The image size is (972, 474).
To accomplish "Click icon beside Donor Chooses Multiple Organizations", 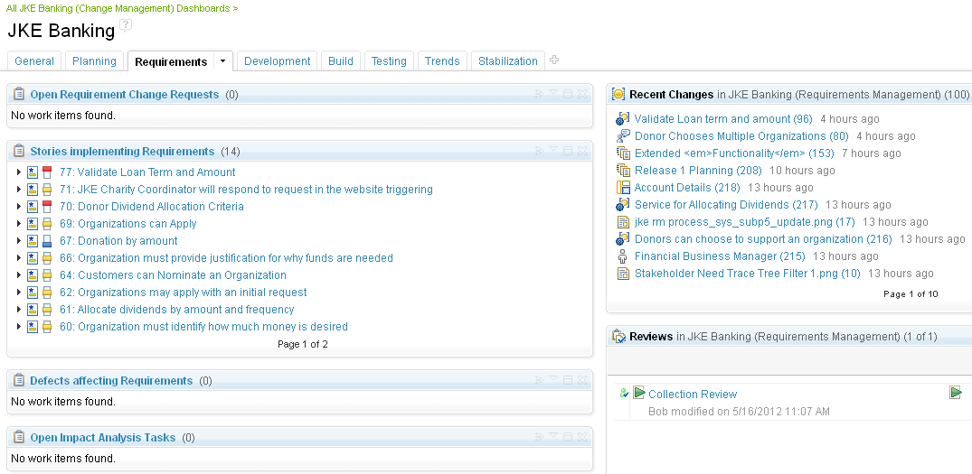I will pos(623,136).
